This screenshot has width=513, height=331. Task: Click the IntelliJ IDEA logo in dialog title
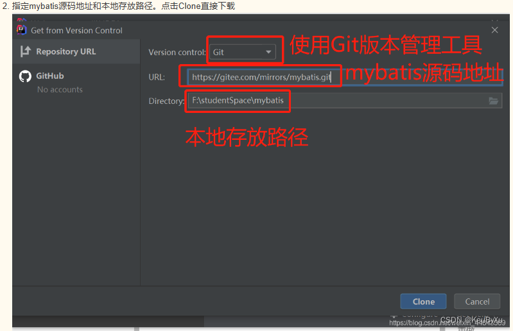pyautogui.click(x=22, y=30)
